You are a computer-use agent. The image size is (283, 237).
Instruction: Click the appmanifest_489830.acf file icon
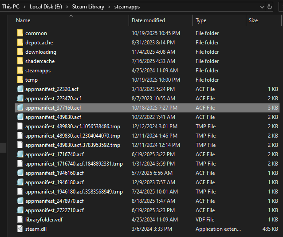(x=20, y=117)
